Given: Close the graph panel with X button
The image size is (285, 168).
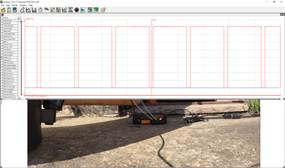Looking at the screenshot, I should pos(283,15).
